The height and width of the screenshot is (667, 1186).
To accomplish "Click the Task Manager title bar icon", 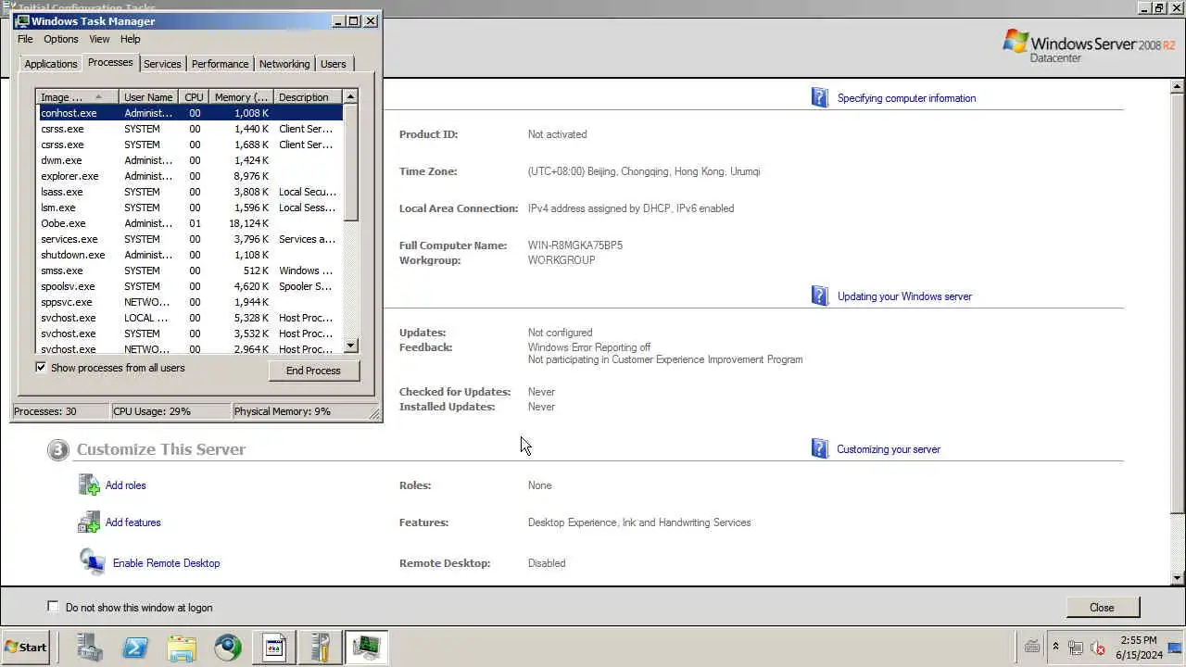I will (23, 20).
